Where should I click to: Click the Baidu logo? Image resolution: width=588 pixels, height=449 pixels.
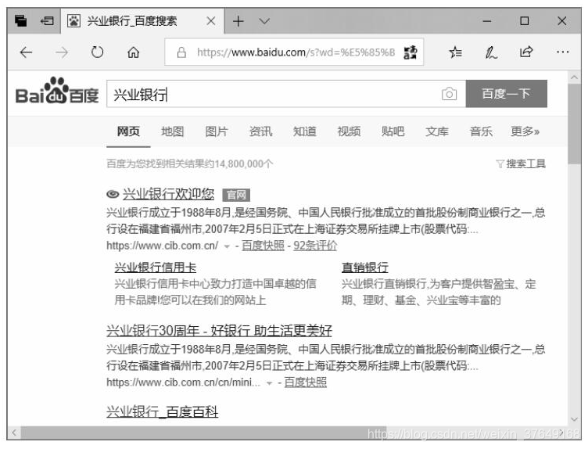click(x=57, y=91)
